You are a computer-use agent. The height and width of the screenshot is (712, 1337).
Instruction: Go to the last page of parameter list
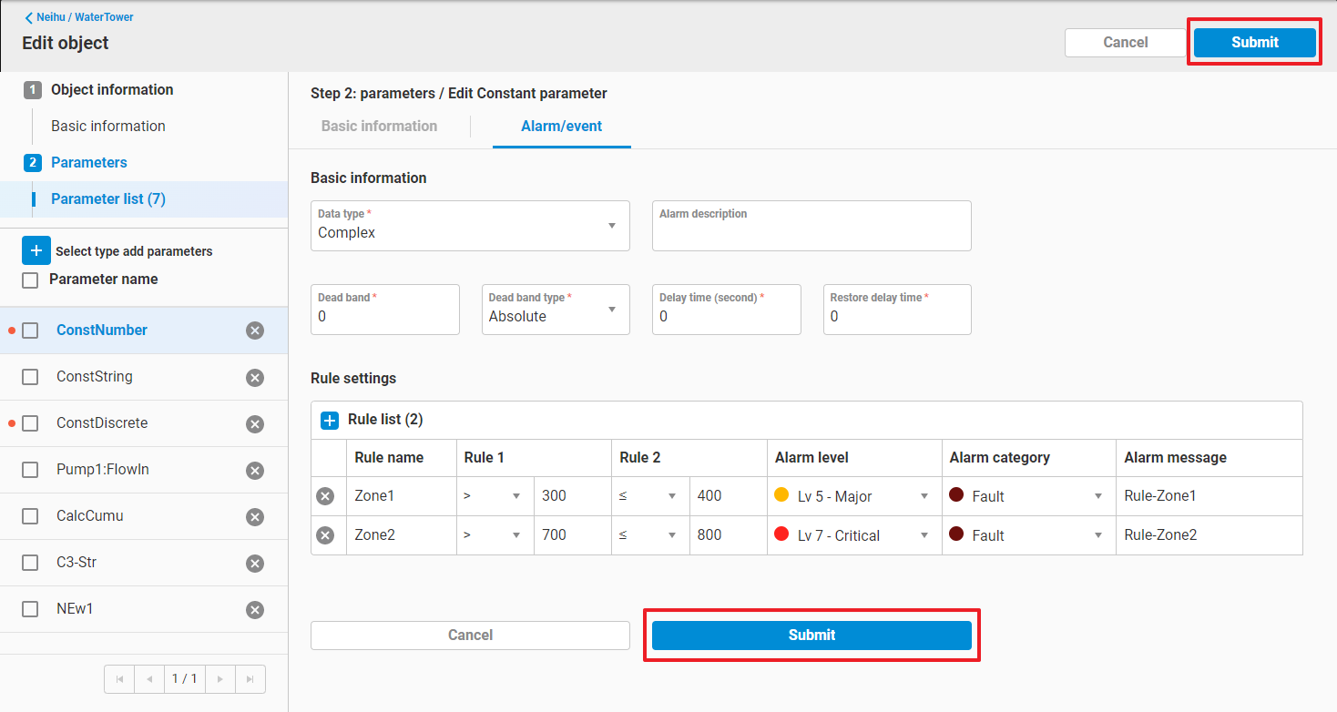(x=250, y=679)
